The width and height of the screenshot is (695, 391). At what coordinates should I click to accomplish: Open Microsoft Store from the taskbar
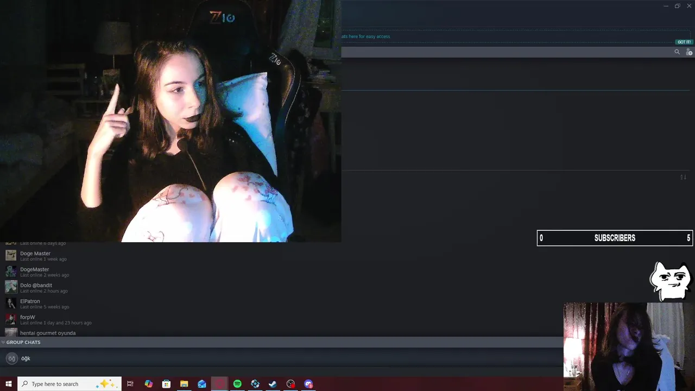166,384
